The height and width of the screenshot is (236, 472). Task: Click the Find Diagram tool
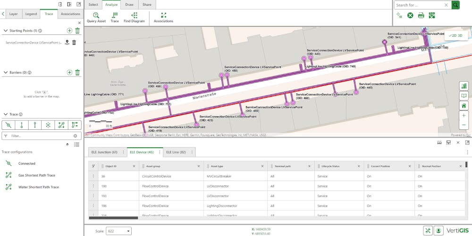click(x=134, y=17)
